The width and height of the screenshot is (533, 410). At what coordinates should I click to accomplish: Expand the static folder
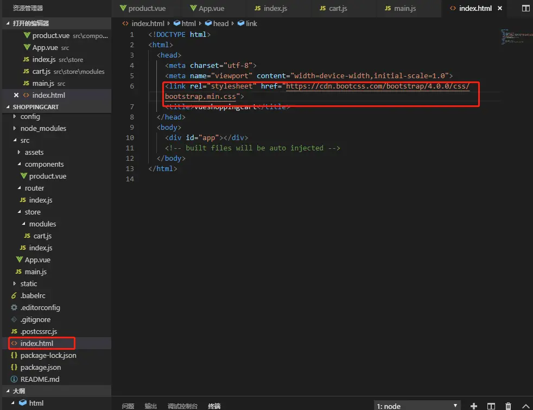[x=56, y=283]
